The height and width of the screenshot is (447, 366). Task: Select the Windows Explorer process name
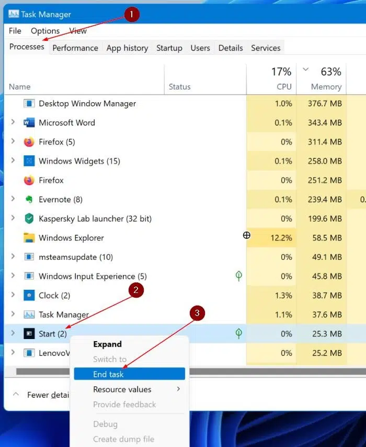[71, 238]
